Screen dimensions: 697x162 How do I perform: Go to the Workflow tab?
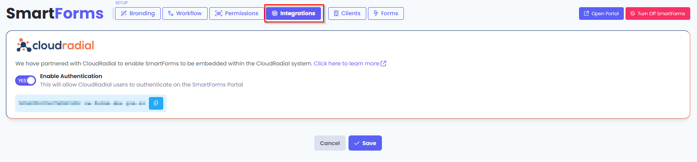(x=185, y=13)
